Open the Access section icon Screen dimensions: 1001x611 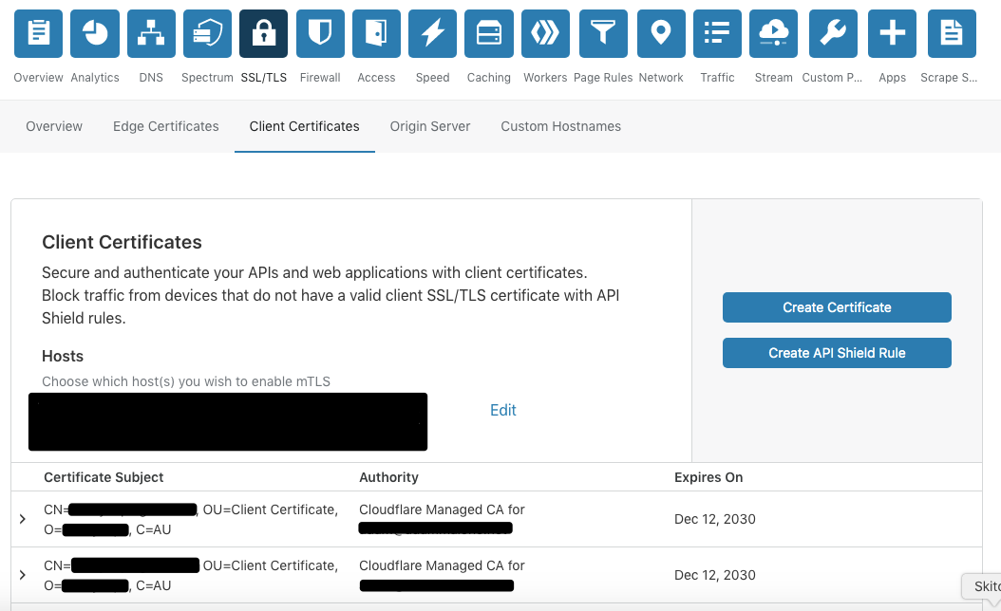[375, 32]
